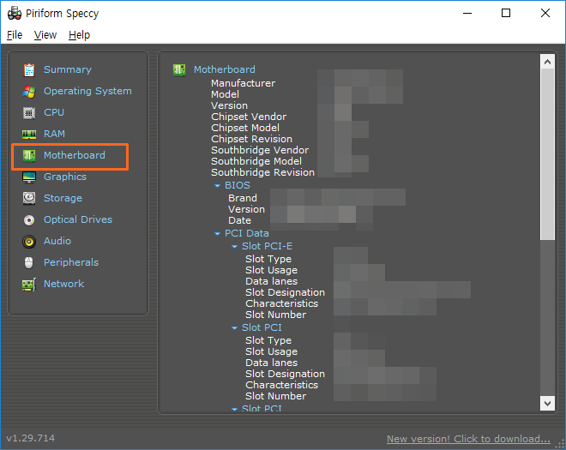Click the CPU chip icon
This screenshot has height=450, width=566.
coord(29,113)
